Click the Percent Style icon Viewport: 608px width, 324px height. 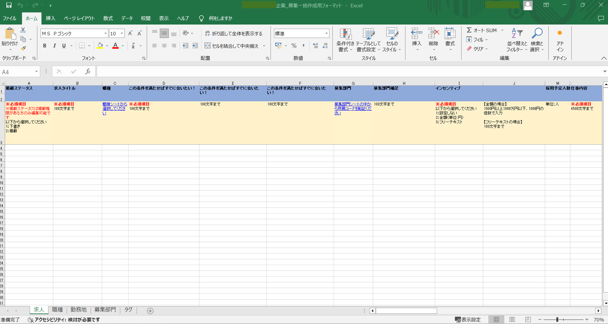pyautogui.click(x=294, y=46)
